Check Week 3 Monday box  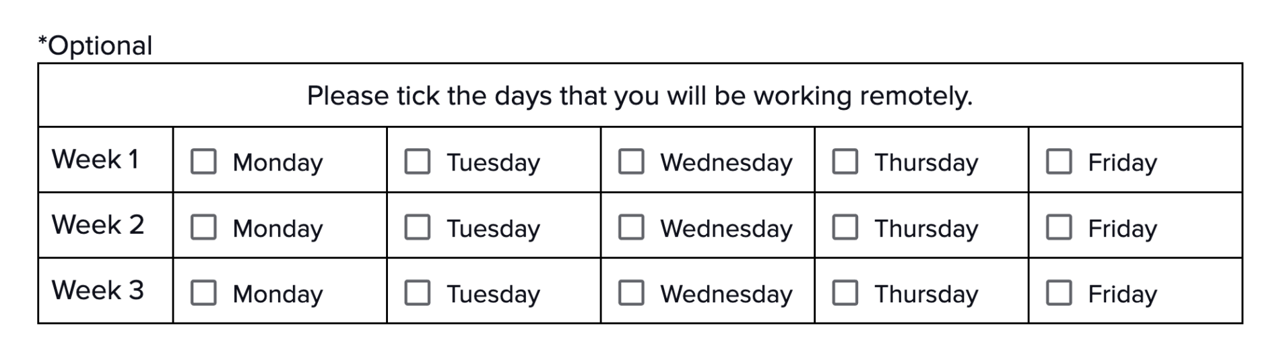pos(203,293)
